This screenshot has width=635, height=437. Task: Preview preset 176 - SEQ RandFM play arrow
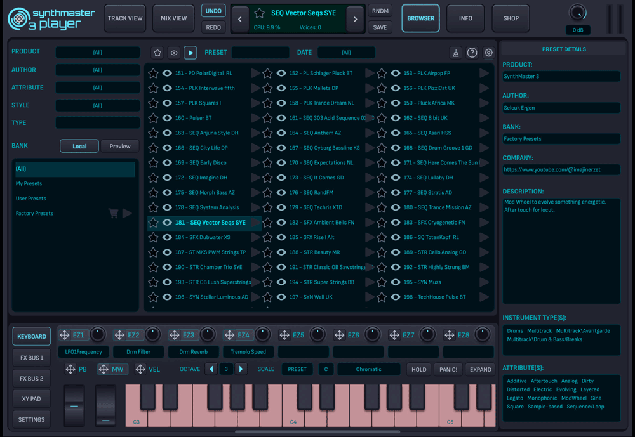[x=370, y=193]
